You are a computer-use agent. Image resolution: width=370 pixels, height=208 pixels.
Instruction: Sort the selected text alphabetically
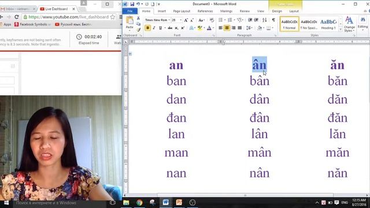click(x=265, y=20)
